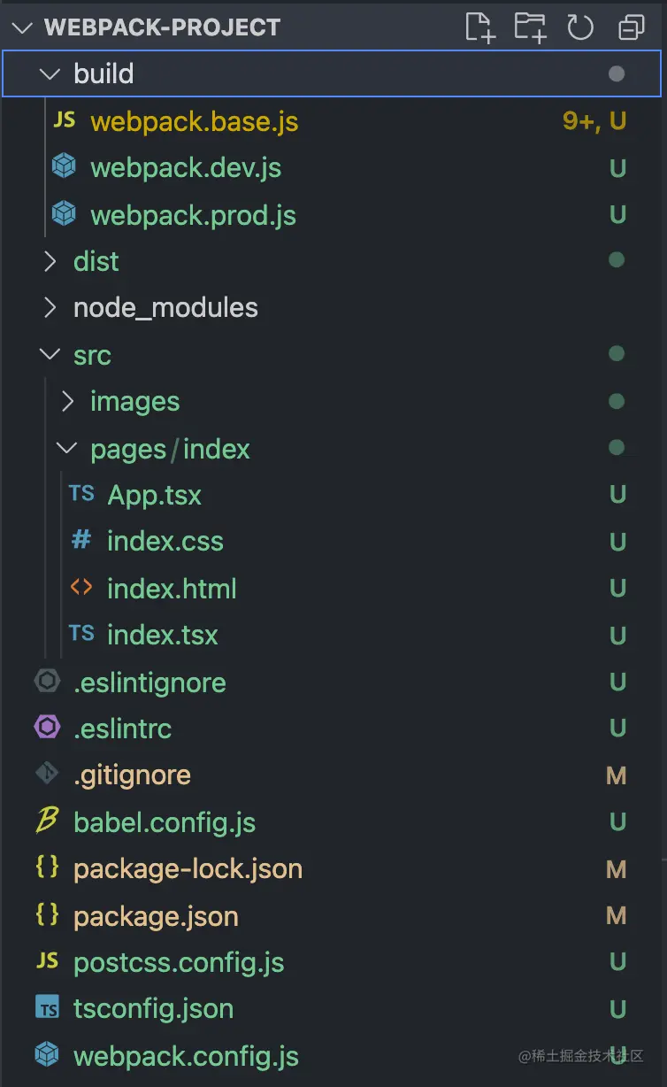The width and height of the screenshot is (667, 1087).
Task: Open App.tsx file
Action: click(155, 495)
